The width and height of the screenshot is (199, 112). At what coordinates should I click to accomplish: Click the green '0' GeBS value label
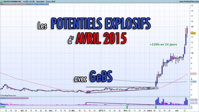coord(191,108)
